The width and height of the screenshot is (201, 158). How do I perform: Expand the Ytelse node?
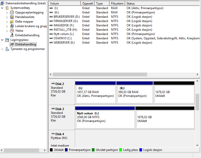click(7, 31)
